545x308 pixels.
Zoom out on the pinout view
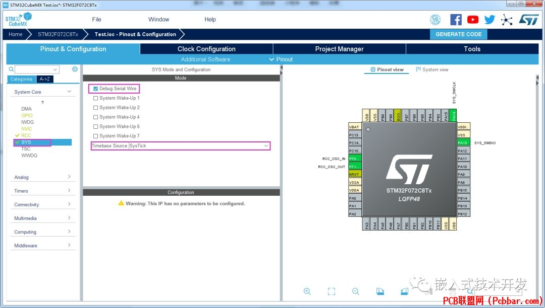tap(356, 291)
